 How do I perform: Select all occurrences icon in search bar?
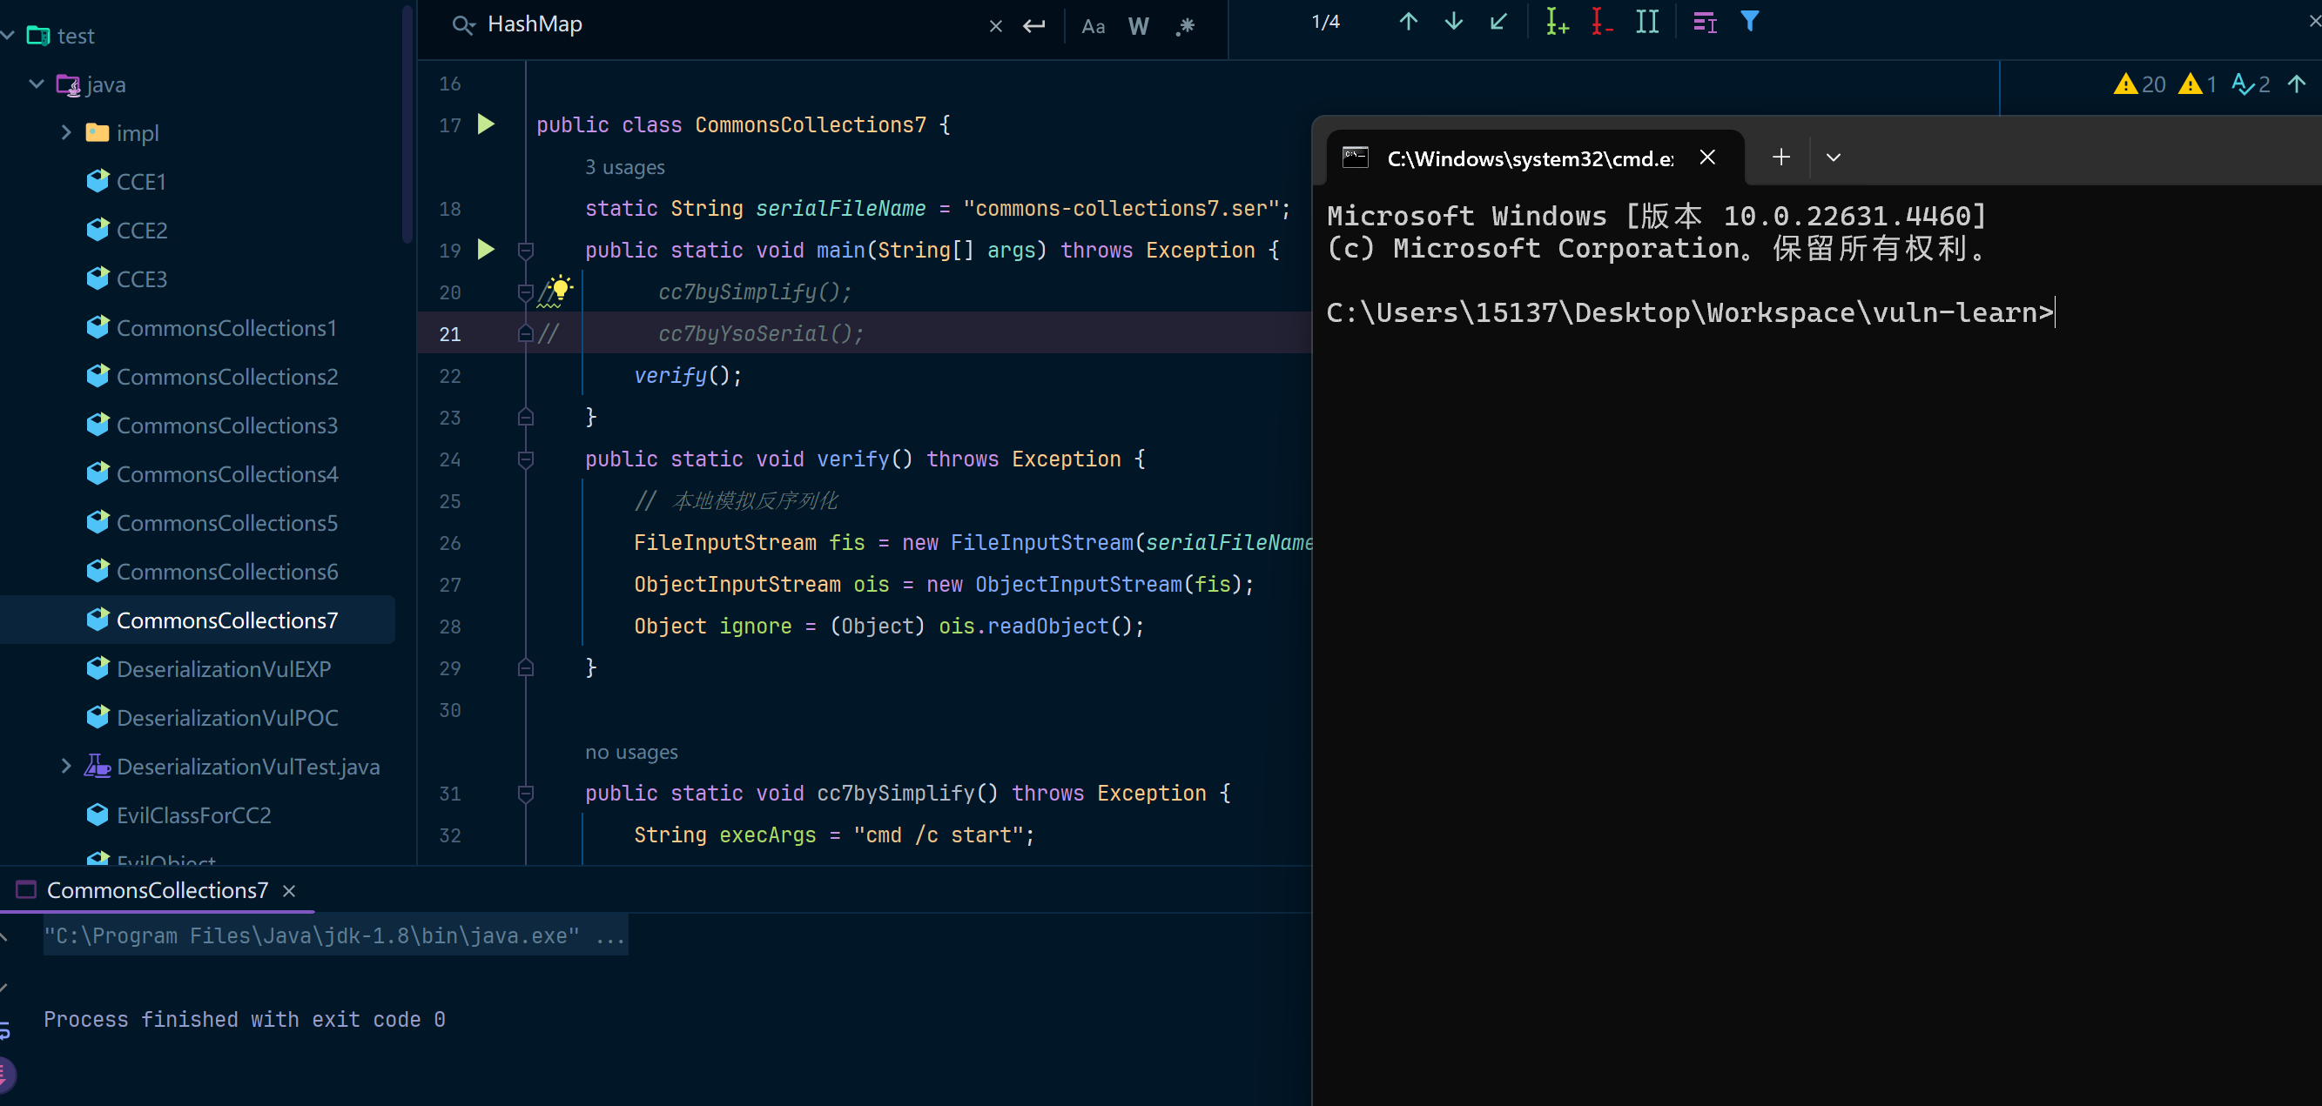[1647, 22]
